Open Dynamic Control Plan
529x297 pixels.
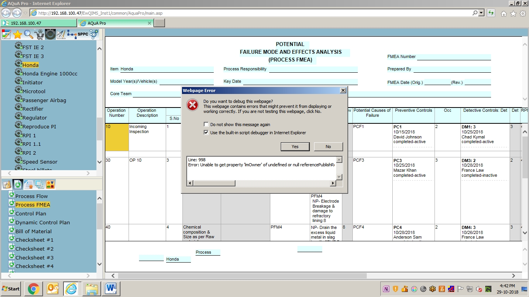point(43,222)
